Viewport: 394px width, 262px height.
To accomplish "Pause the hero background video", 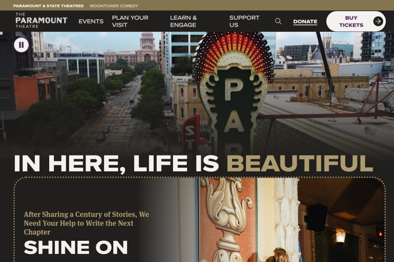I will [x=21, y=45].
